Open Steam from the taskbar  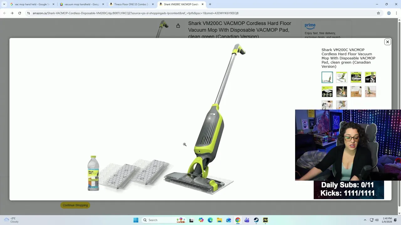point(256,220)
